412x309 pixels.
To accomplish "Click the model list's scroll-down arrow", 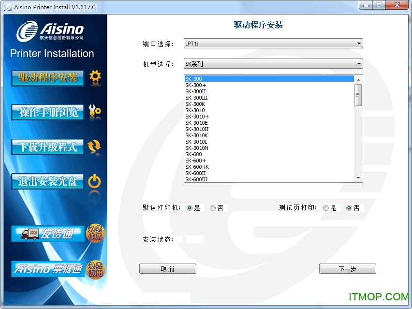I will point(359,177).
